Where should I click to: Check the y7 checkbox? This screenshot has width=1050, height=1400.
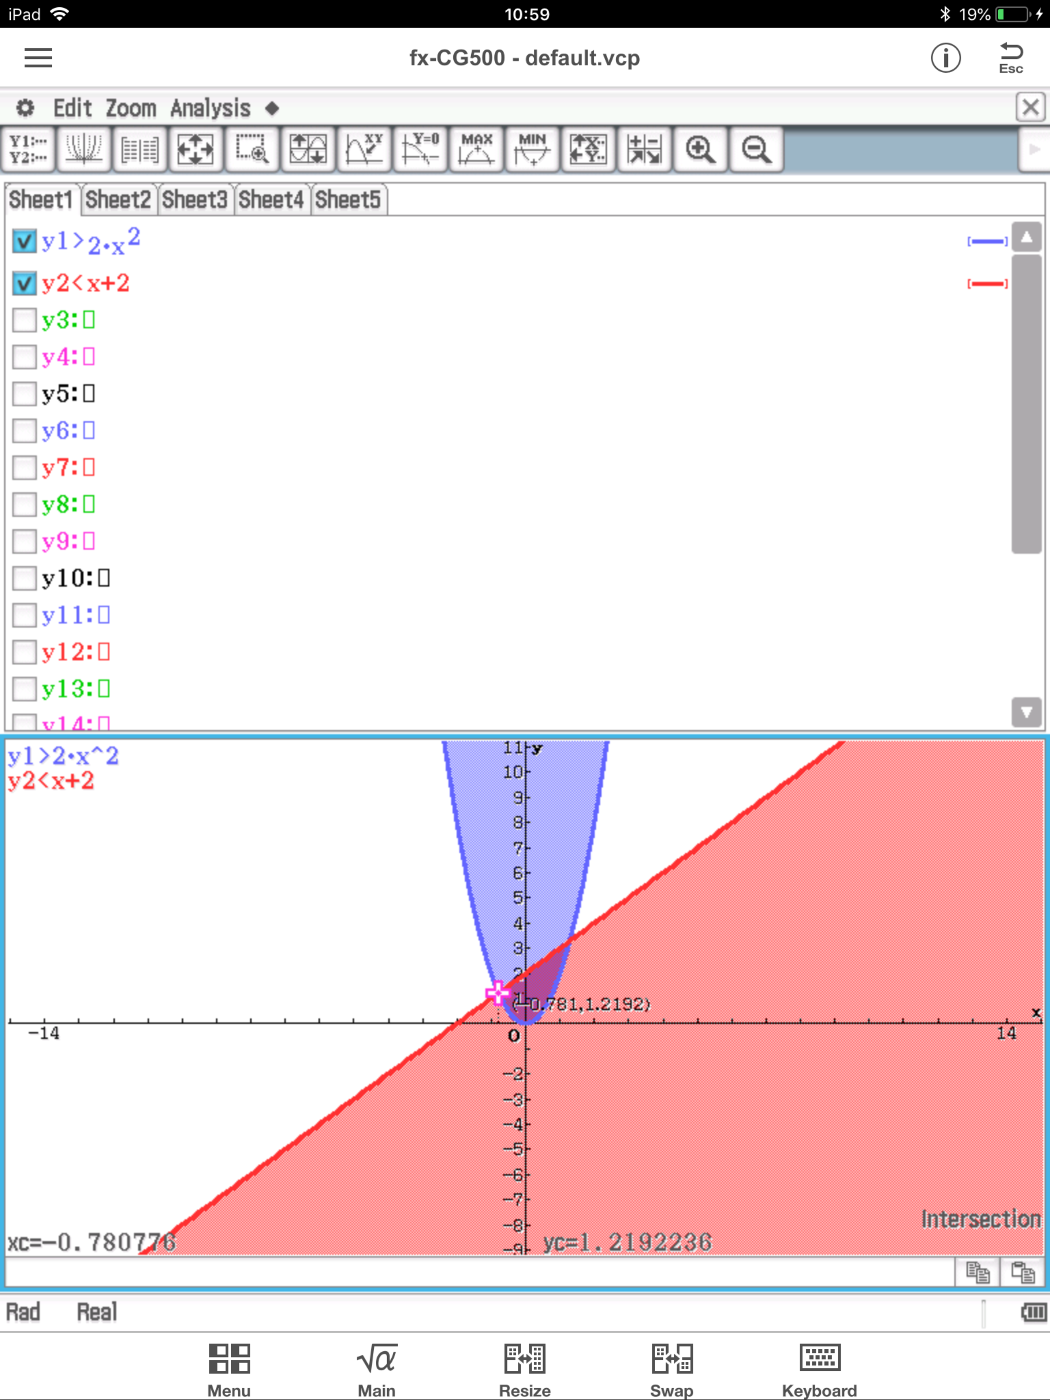(24, 468)
